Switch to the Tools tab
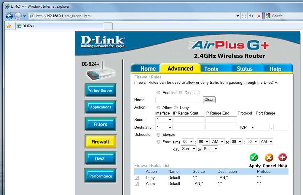This screenshot has width=303, height=195. (211, 69)
